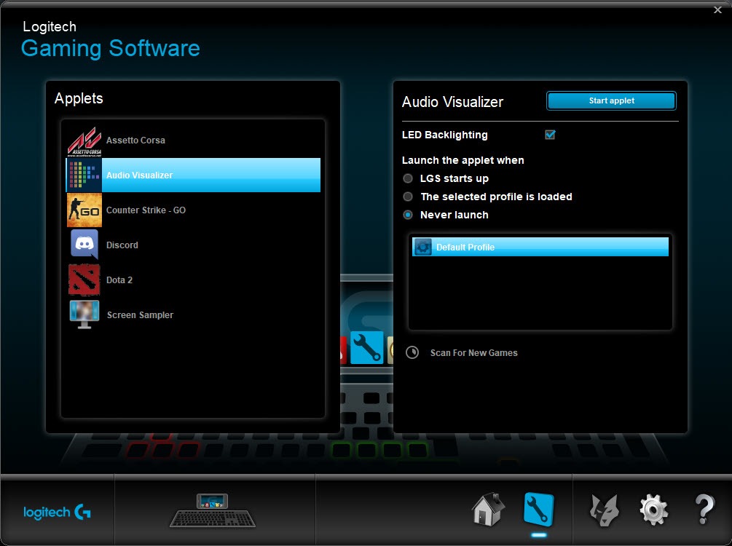Select the Default Profile entry
Screen dimensions: 732x546
(540, 247)
